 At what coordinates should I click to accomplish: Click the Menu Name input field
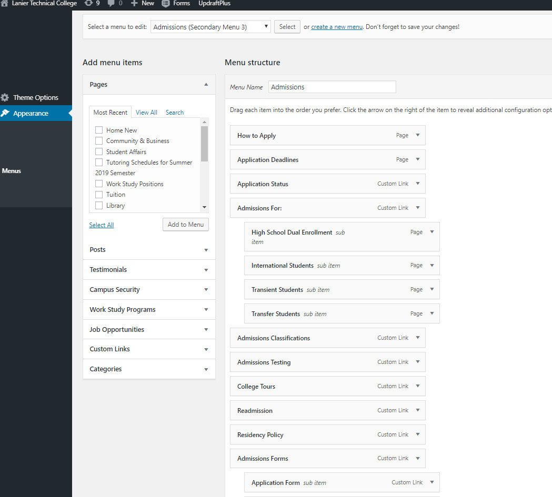[x=332, y=87]
